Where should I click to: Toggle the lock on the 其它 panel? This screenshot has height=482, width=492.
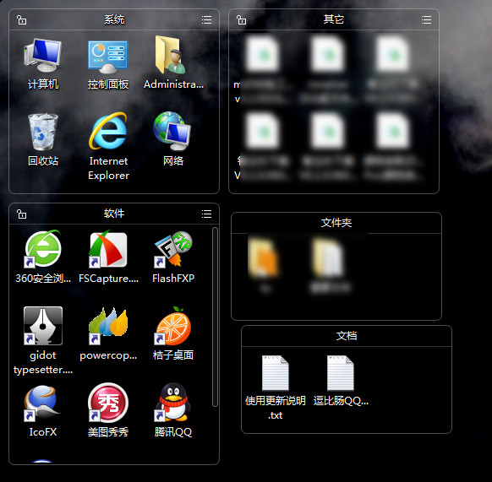coord(241,19)
